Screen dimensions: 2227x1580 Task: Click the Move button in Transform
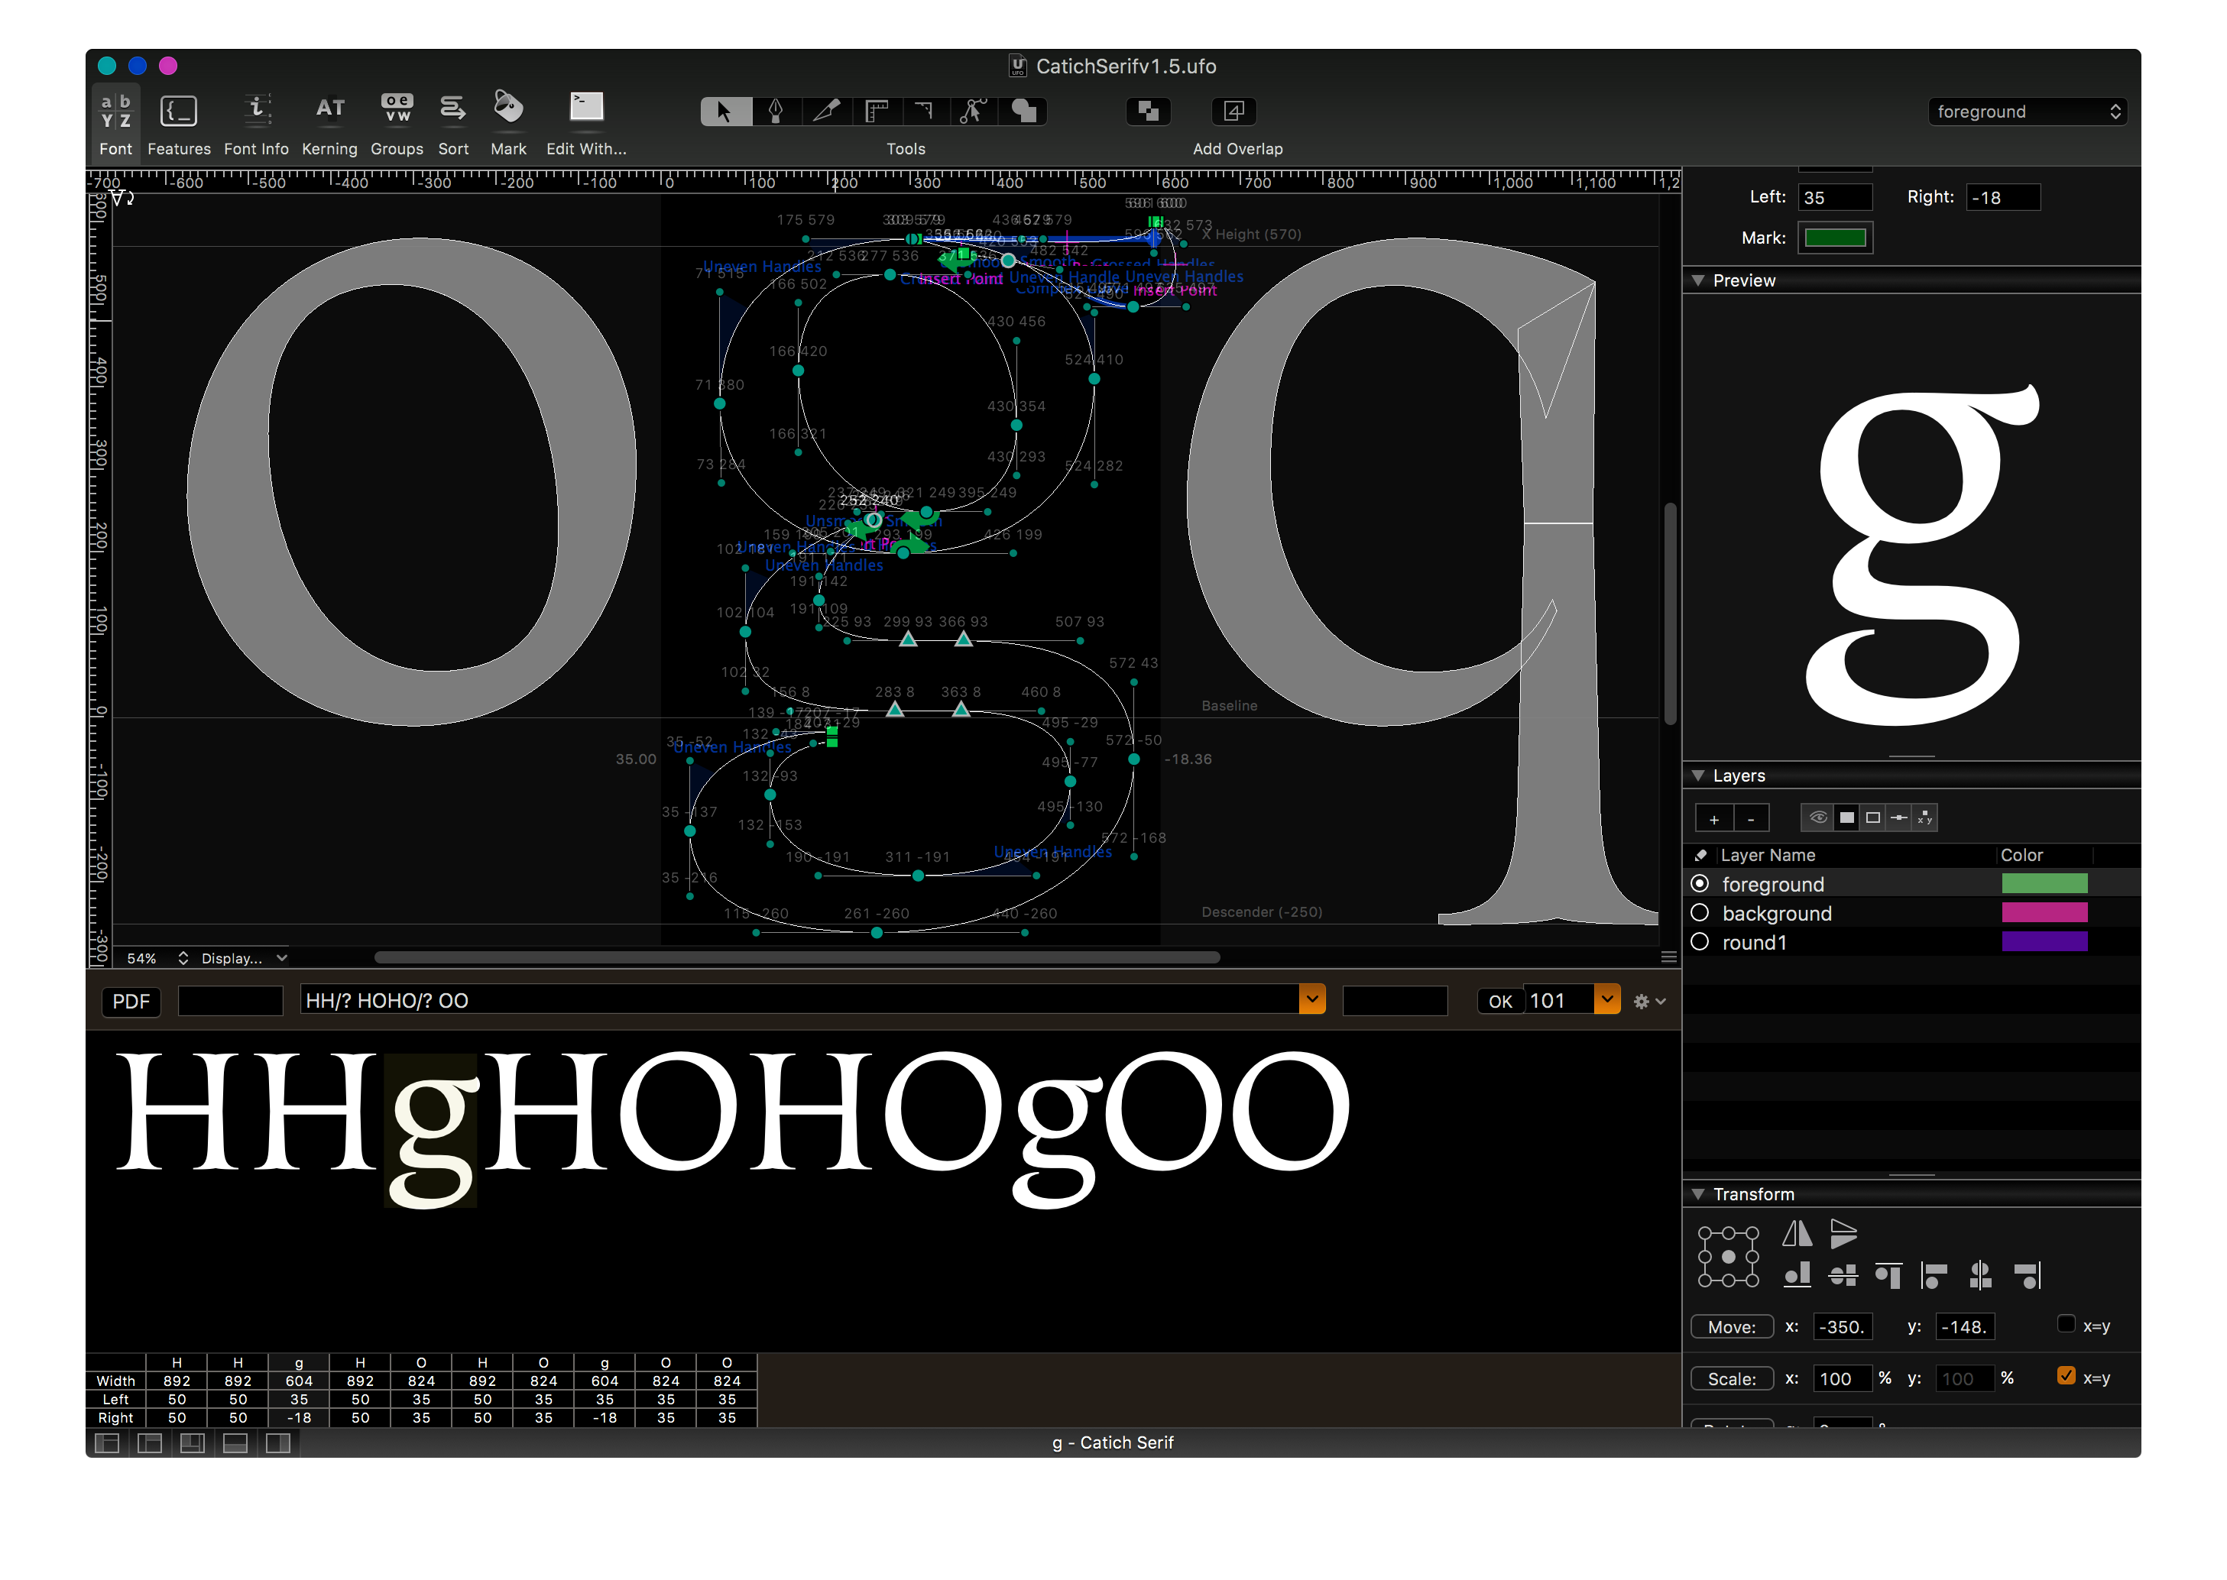point(1732,1328)
